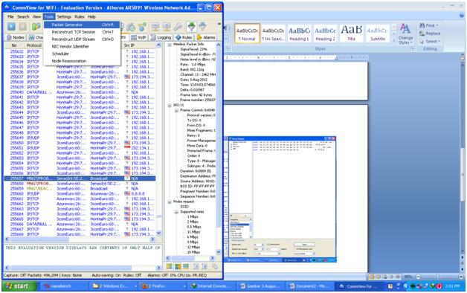Open the Help menu in CommView
This screenshot has width=467, height=293.
[91, 16]
